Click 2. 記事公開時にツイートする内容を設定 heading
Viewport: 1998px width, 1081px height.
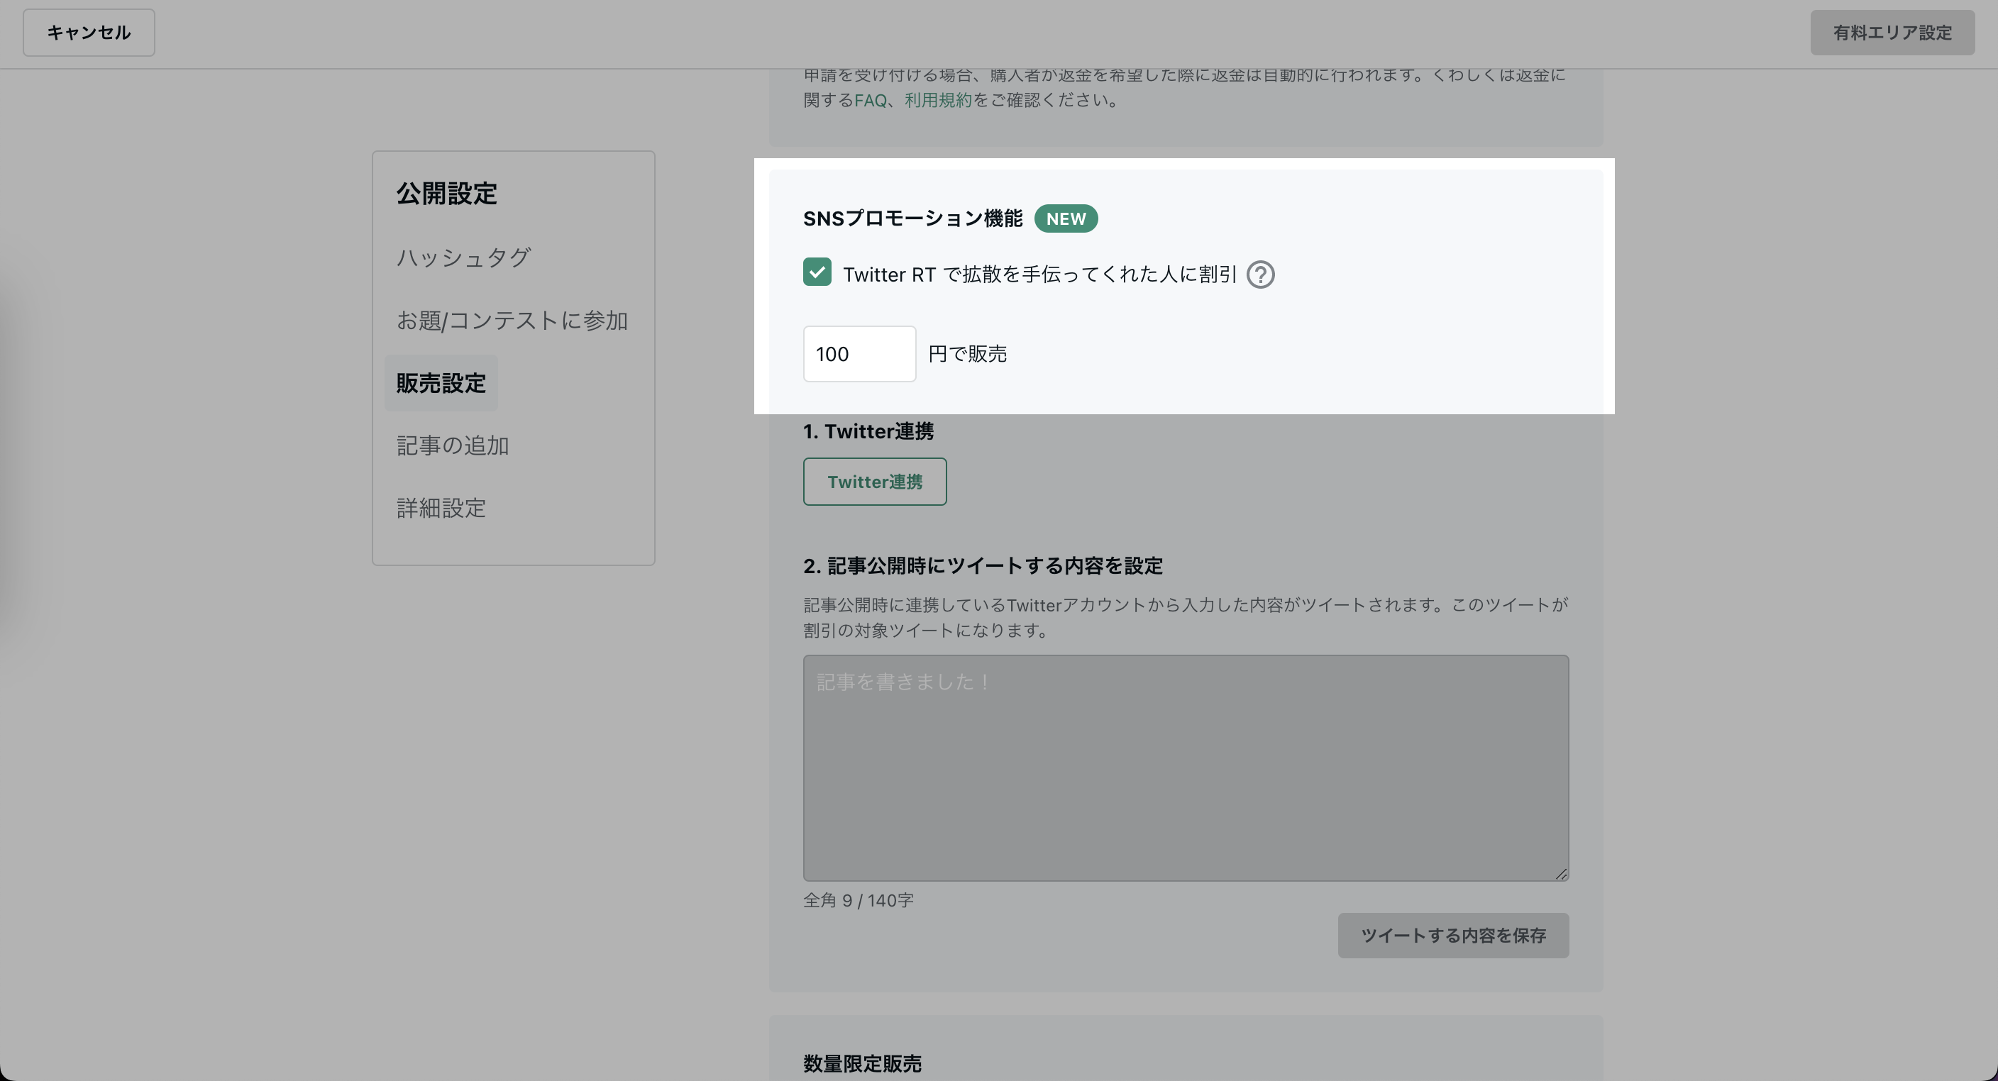[x=983, y=566]
